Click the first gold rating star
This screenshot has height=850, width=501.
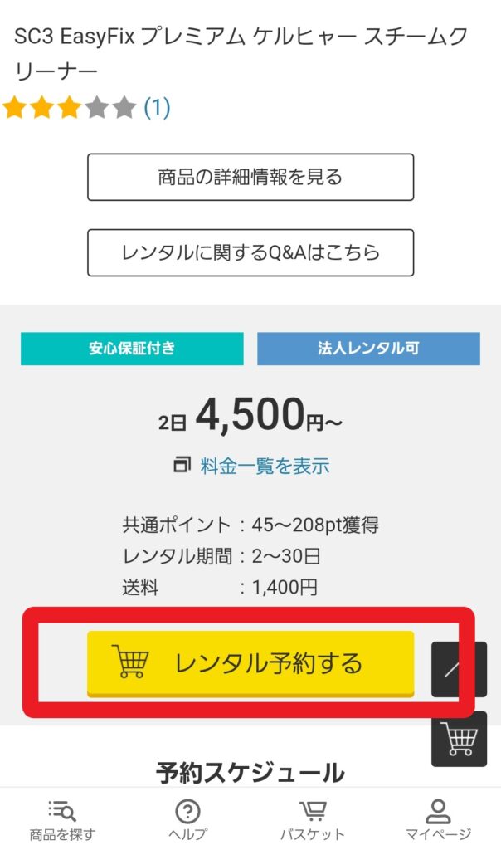pyautogui.click(x=14, y=108)
